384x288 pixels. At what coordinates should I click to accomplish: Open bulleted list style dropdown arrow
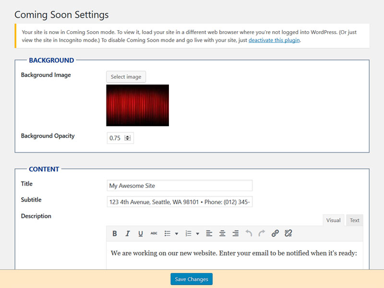coord(177,234)
